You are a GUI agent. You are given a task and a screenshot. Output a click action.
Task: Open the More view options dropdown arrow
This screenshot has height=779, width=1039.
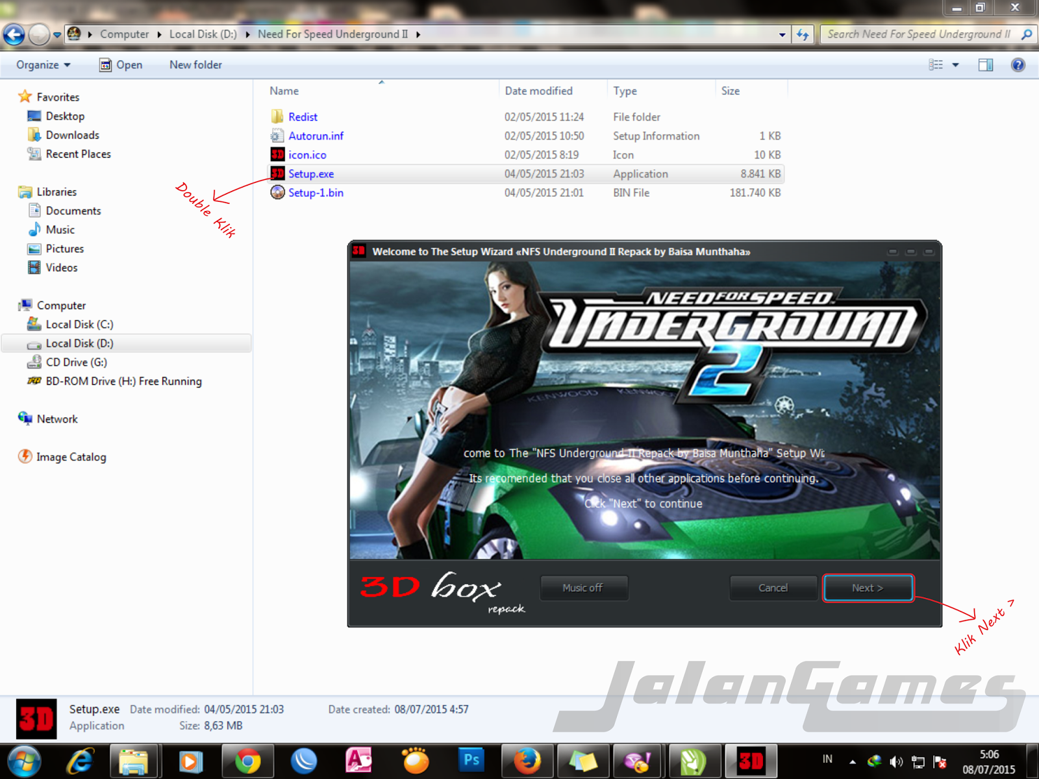coord(955,65)
